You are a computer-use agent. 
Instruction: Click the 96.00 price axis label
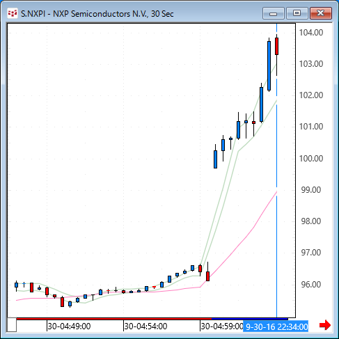pyautogui.click(x=311, y=284)
